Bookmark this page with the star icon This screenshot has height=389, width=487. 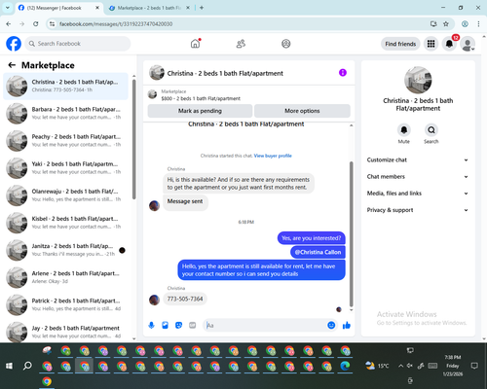click(446, 24)
